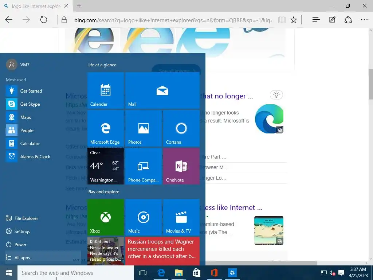
Task: Open the OneNote tile
Action: [x=181, y=166]
